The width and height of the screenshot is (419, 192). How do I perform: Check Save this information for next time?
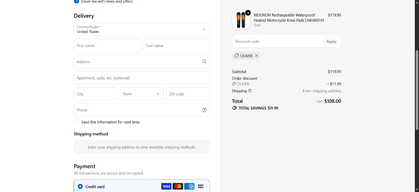(x=76, y=122)
